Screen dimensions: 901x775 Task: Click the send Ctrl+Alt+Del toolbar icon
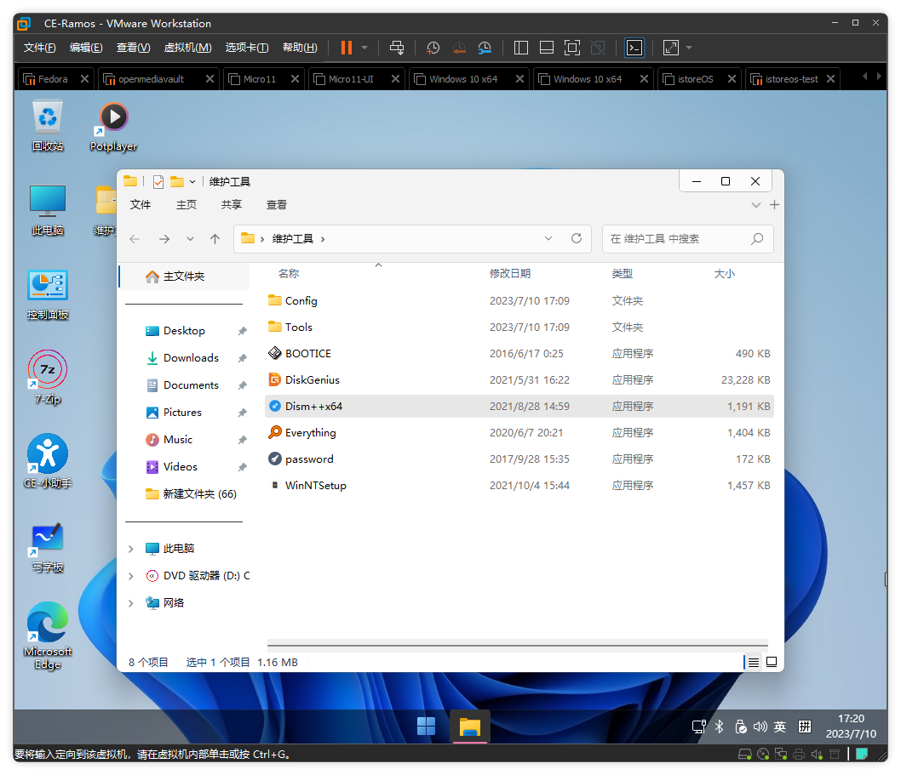(x=397, y=48)
